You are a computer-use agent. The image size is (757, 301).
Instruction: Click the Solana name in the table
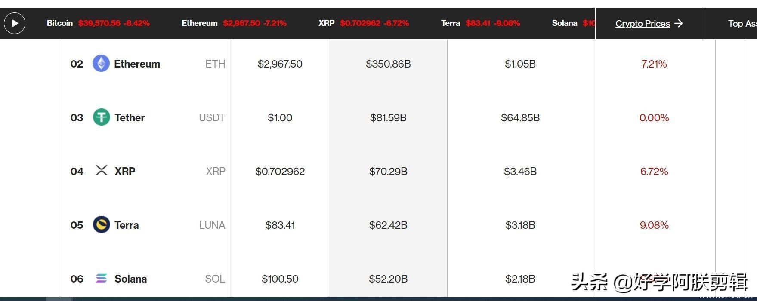[x=130, y=279]
